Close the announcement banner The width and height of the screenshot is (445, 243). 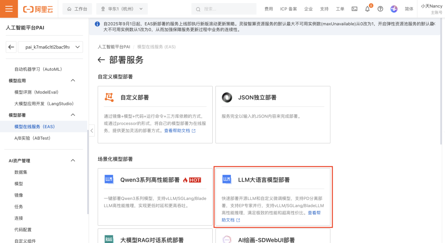pos(433,24)
